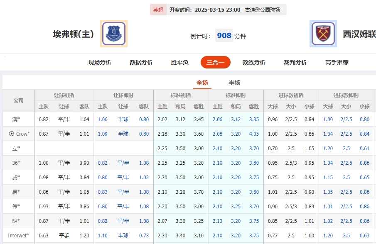This screenshot has width=376, height=244.
Task: Switch to the 胜平负 tab
Action: (179, 62)
